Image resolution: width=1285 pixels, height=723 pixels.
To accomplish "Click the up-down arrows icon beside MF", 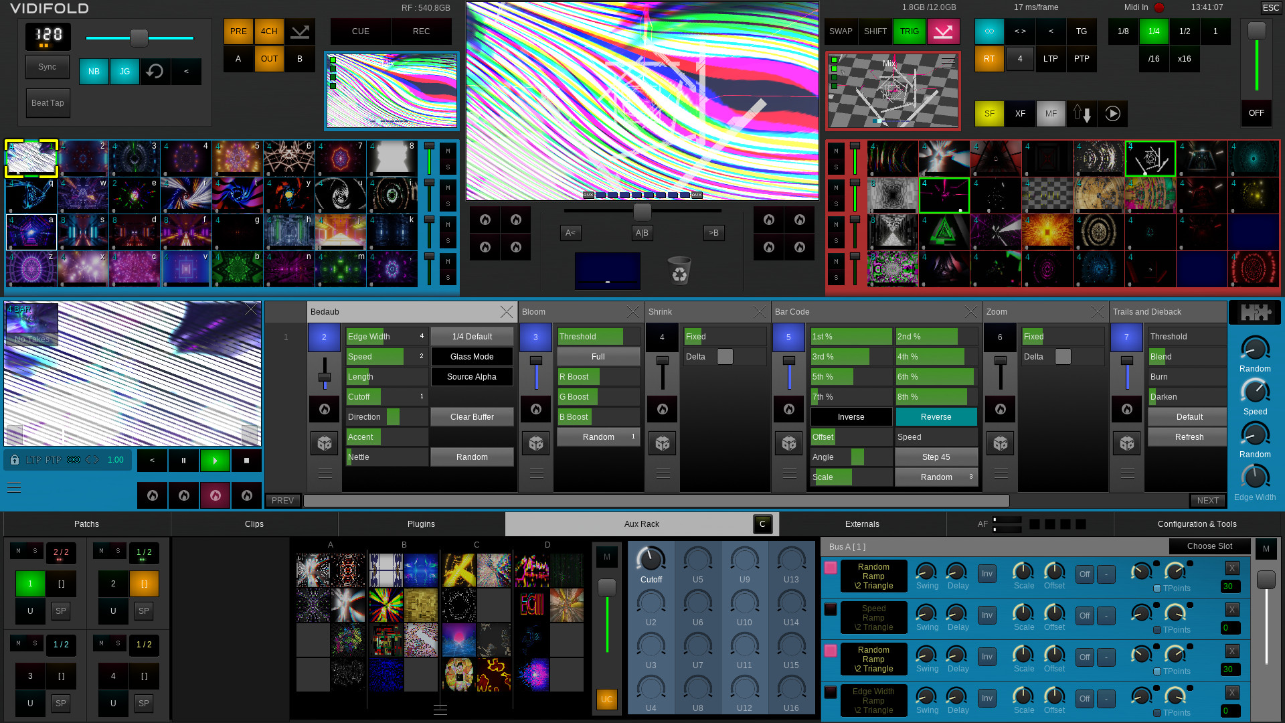I will tap(1082, 114).
